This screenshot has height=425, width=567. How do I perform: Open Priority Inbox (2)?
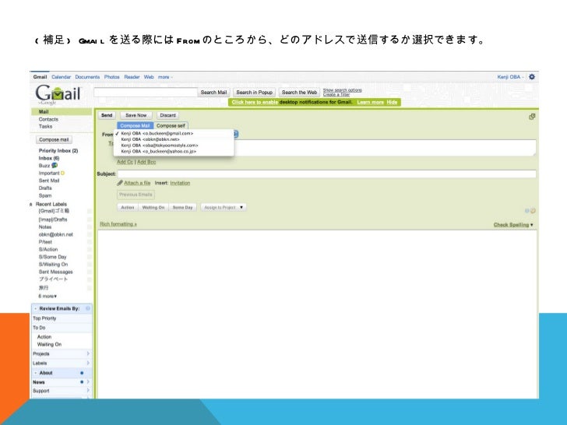58,151
